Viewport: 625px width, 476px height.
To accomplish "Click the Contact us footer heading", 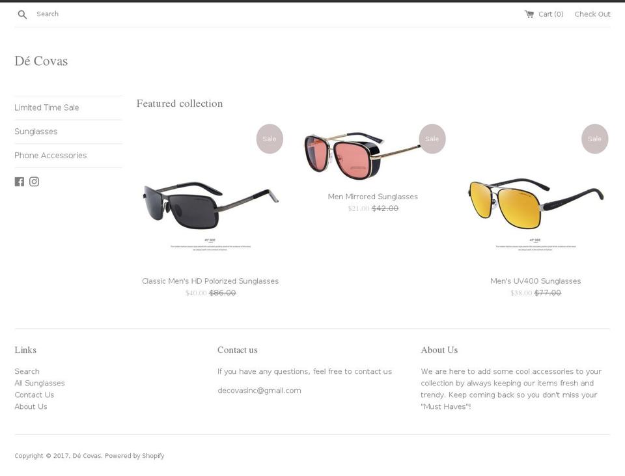I will point(238,350).
